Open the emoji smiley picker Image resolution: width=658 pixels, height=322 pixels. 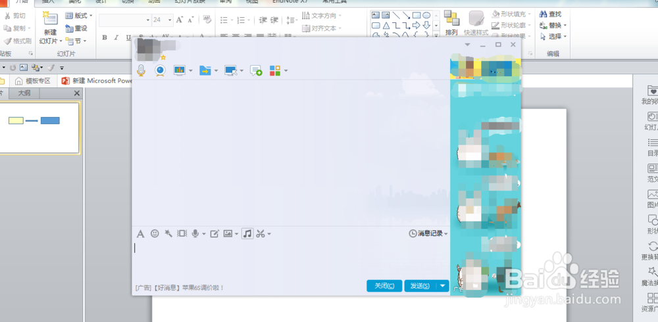click(x=155, y=233)
